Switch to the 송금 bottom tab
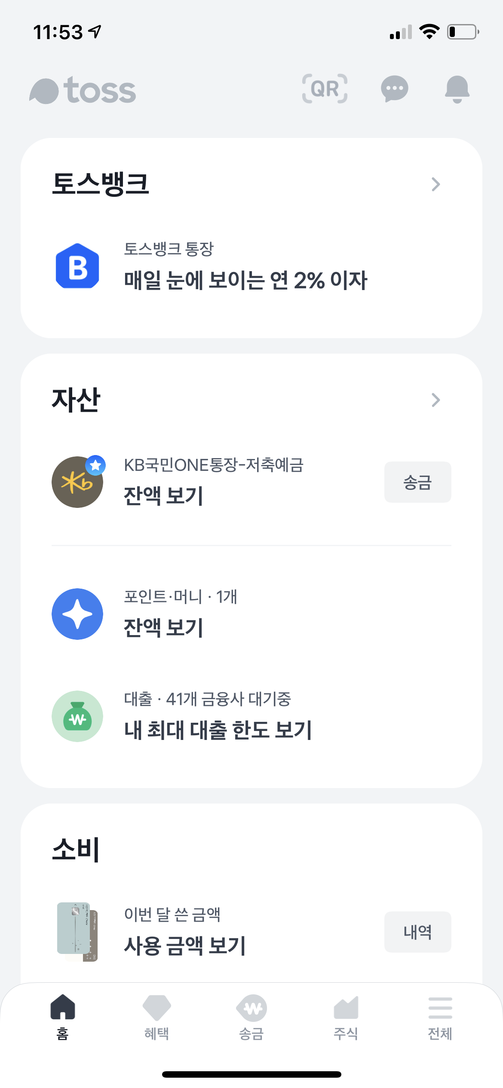Viewport: 503px width, 1088px height. coord(252,1017)
